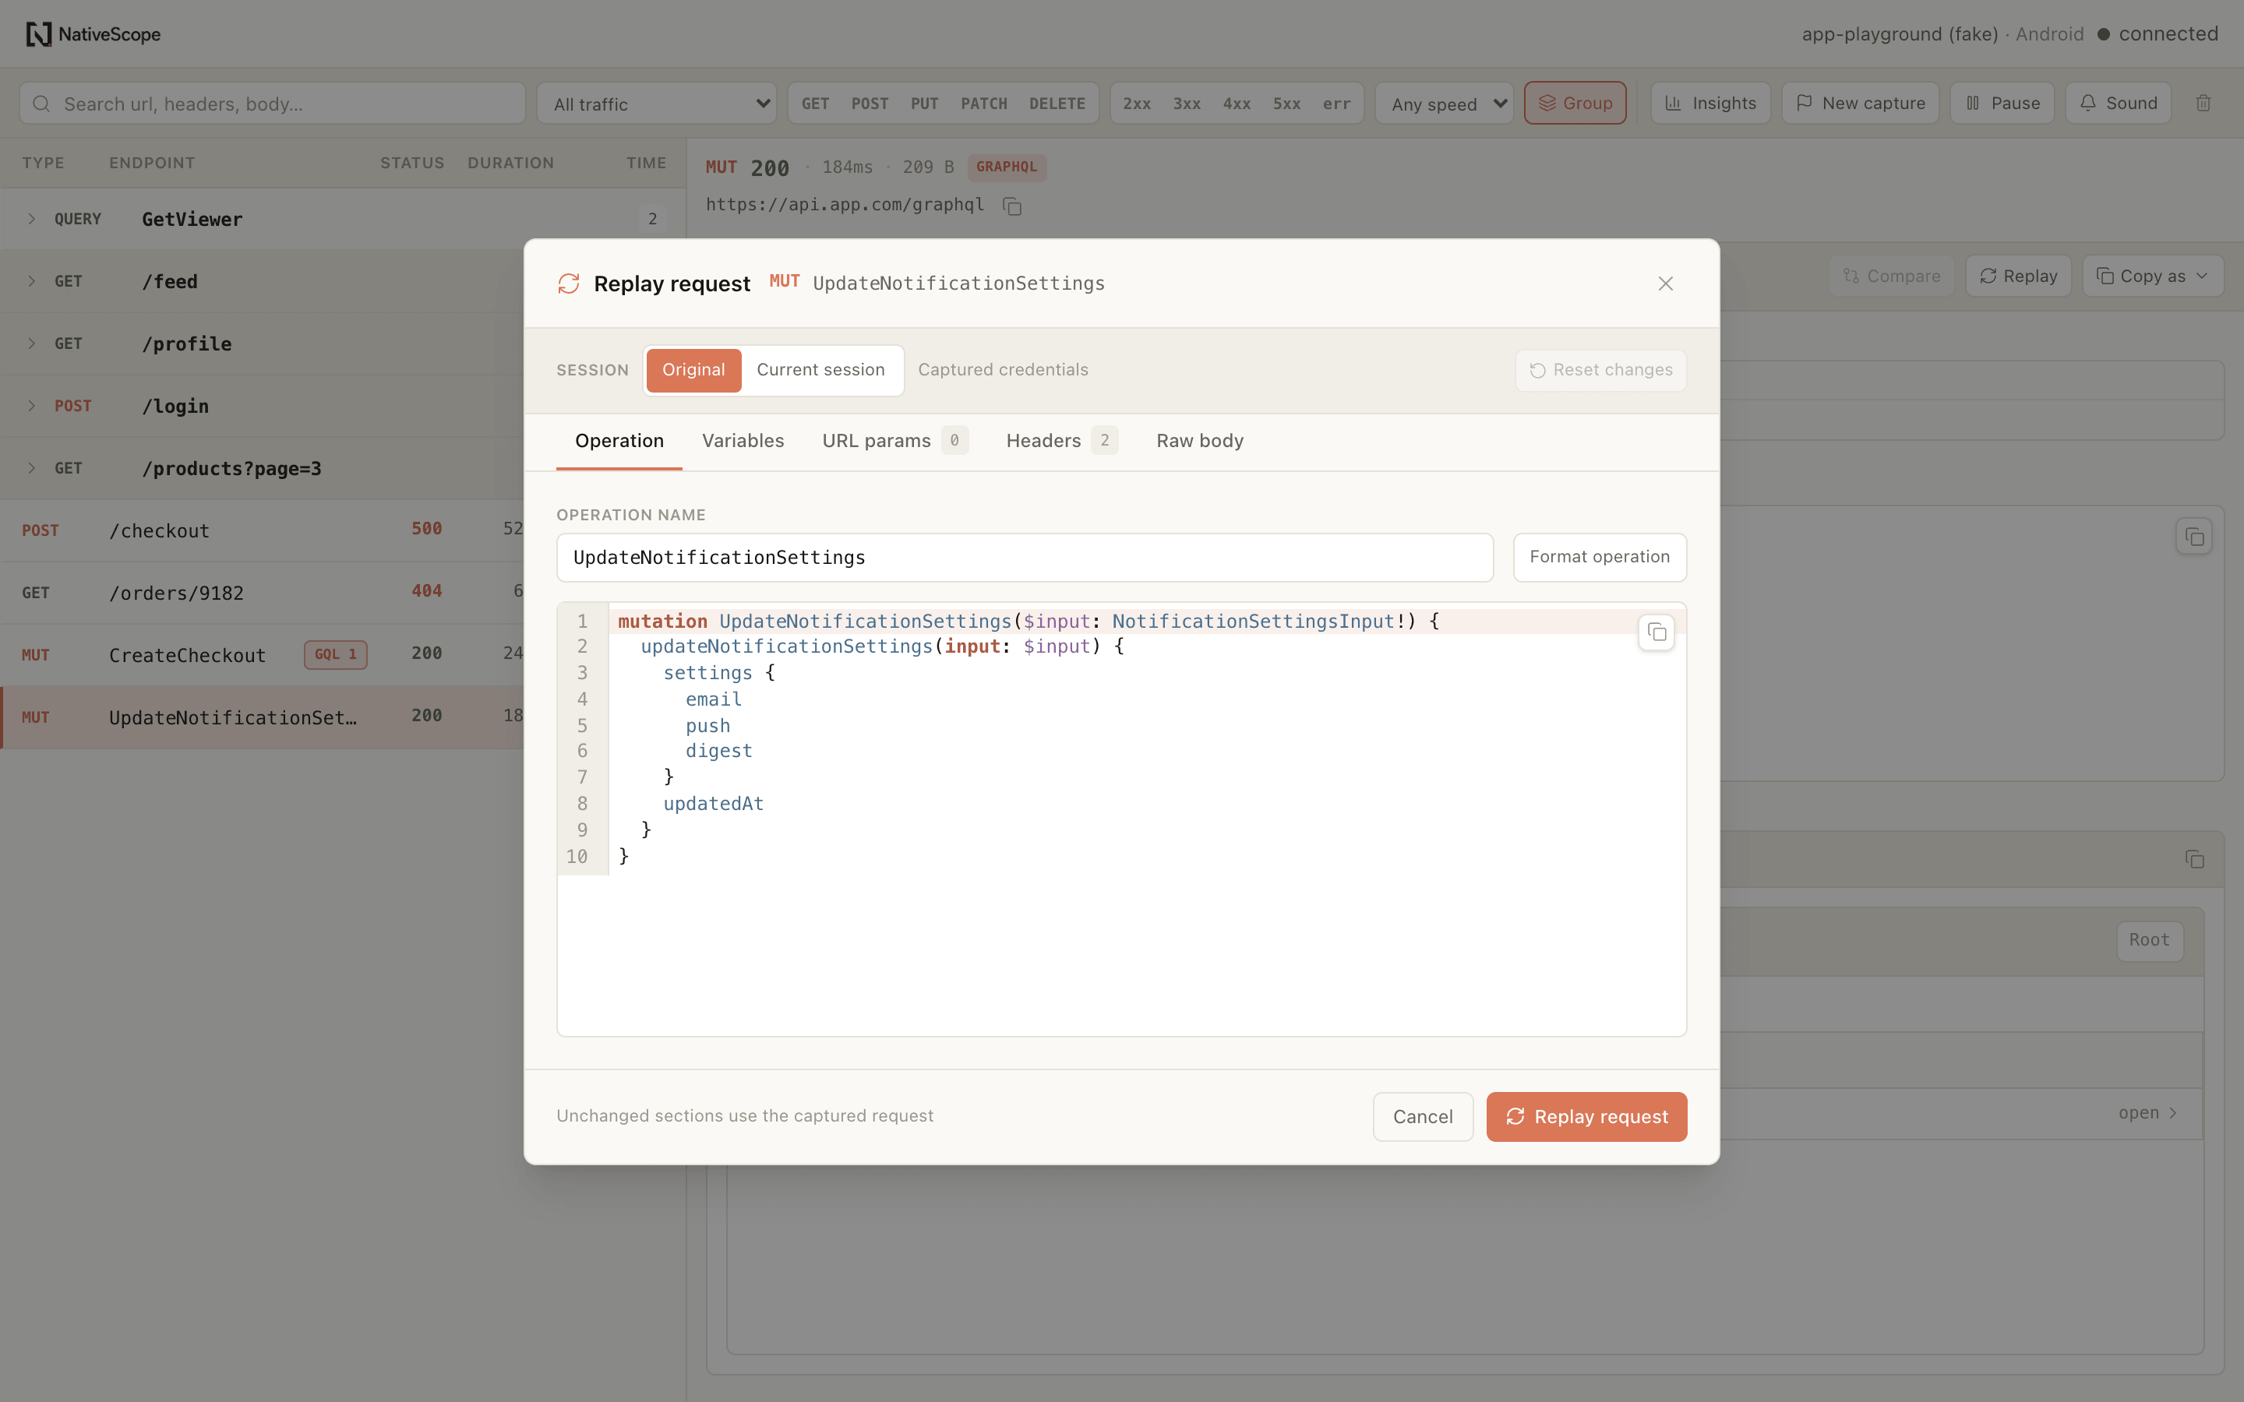Filter err status responses
Viewport: 2244px width, 1402px height.
point(1336,104)
